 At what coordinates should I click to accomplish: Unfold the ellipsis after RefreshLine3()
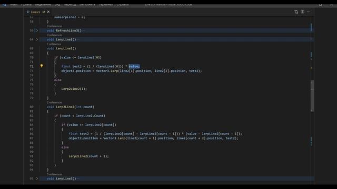pos(84,30)
